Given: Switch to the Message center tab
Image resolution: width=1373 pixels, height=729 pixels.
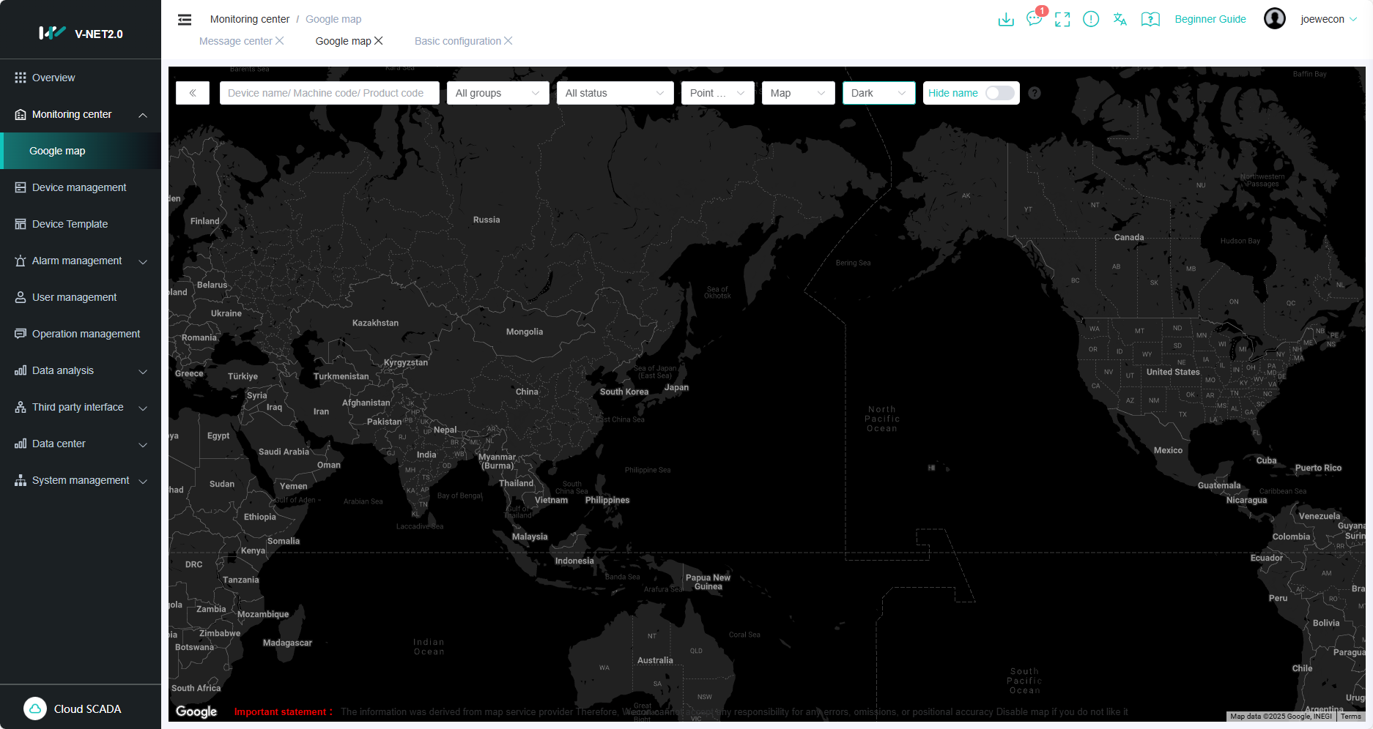Looking at the screenshot, I should click(235, 41).
